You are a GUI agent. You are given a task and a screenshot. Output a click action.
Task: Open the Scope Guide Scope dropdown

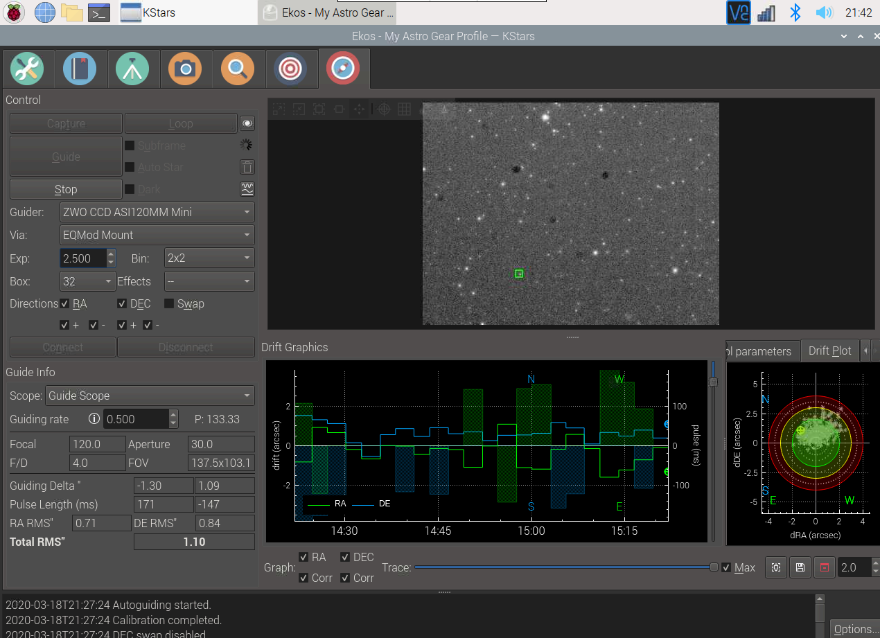coord(150,396)
